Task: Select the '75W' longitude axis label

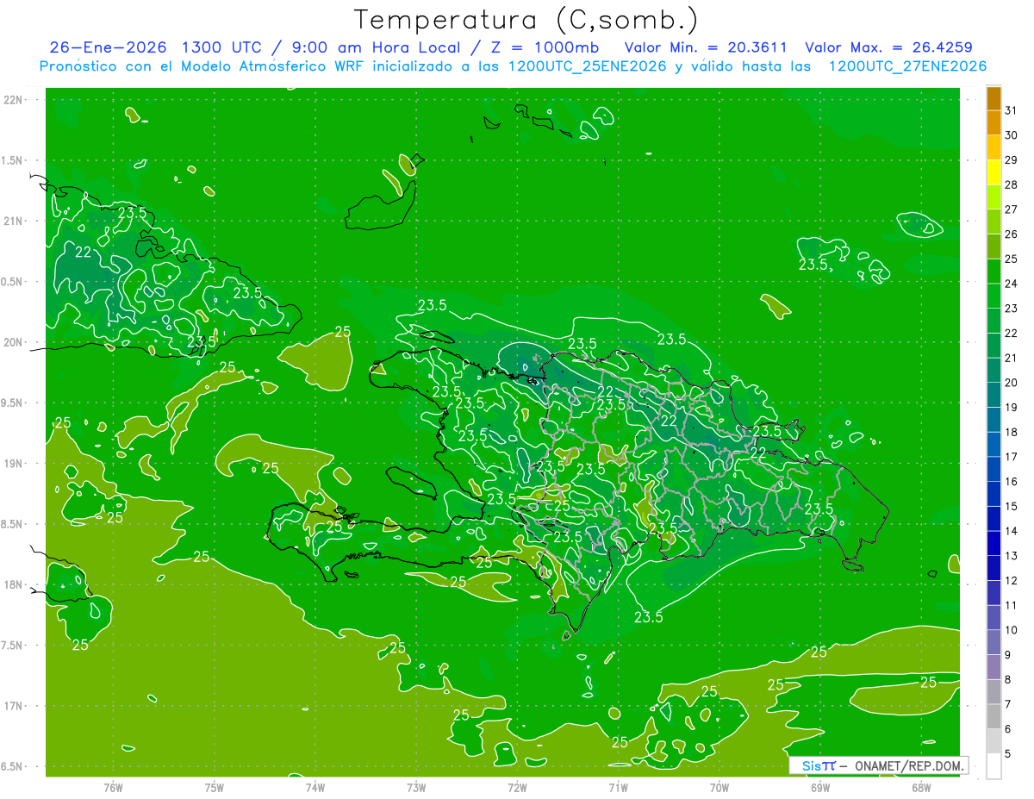Action: (215, 788)
